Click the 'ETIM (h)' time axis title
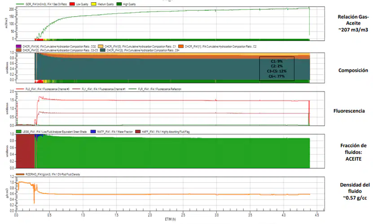The image size is (373, 224). 170,219
